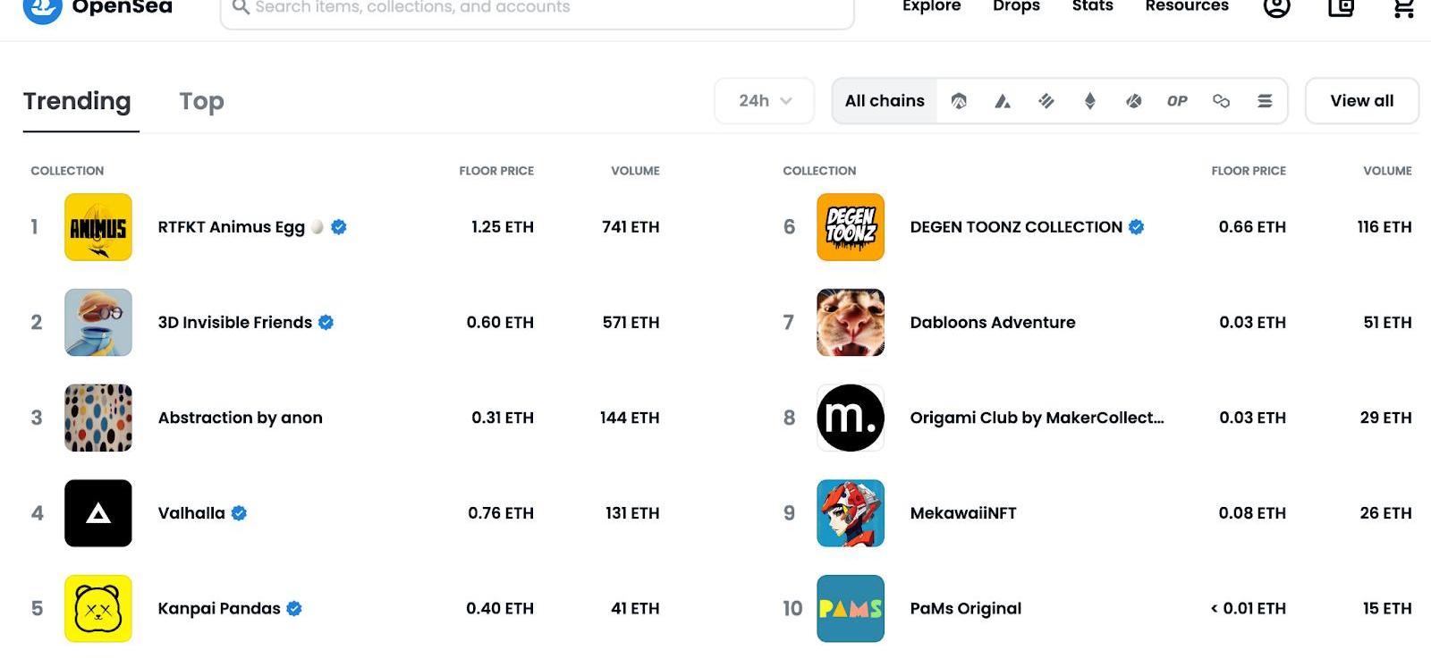
Task: Filter by Solana chain icon
Action: pos(1265,101)
